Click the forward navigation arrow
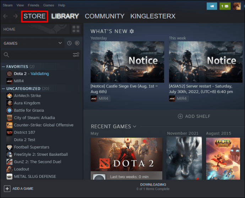Viewport: 245px width, 198px height. click(15, 16)
